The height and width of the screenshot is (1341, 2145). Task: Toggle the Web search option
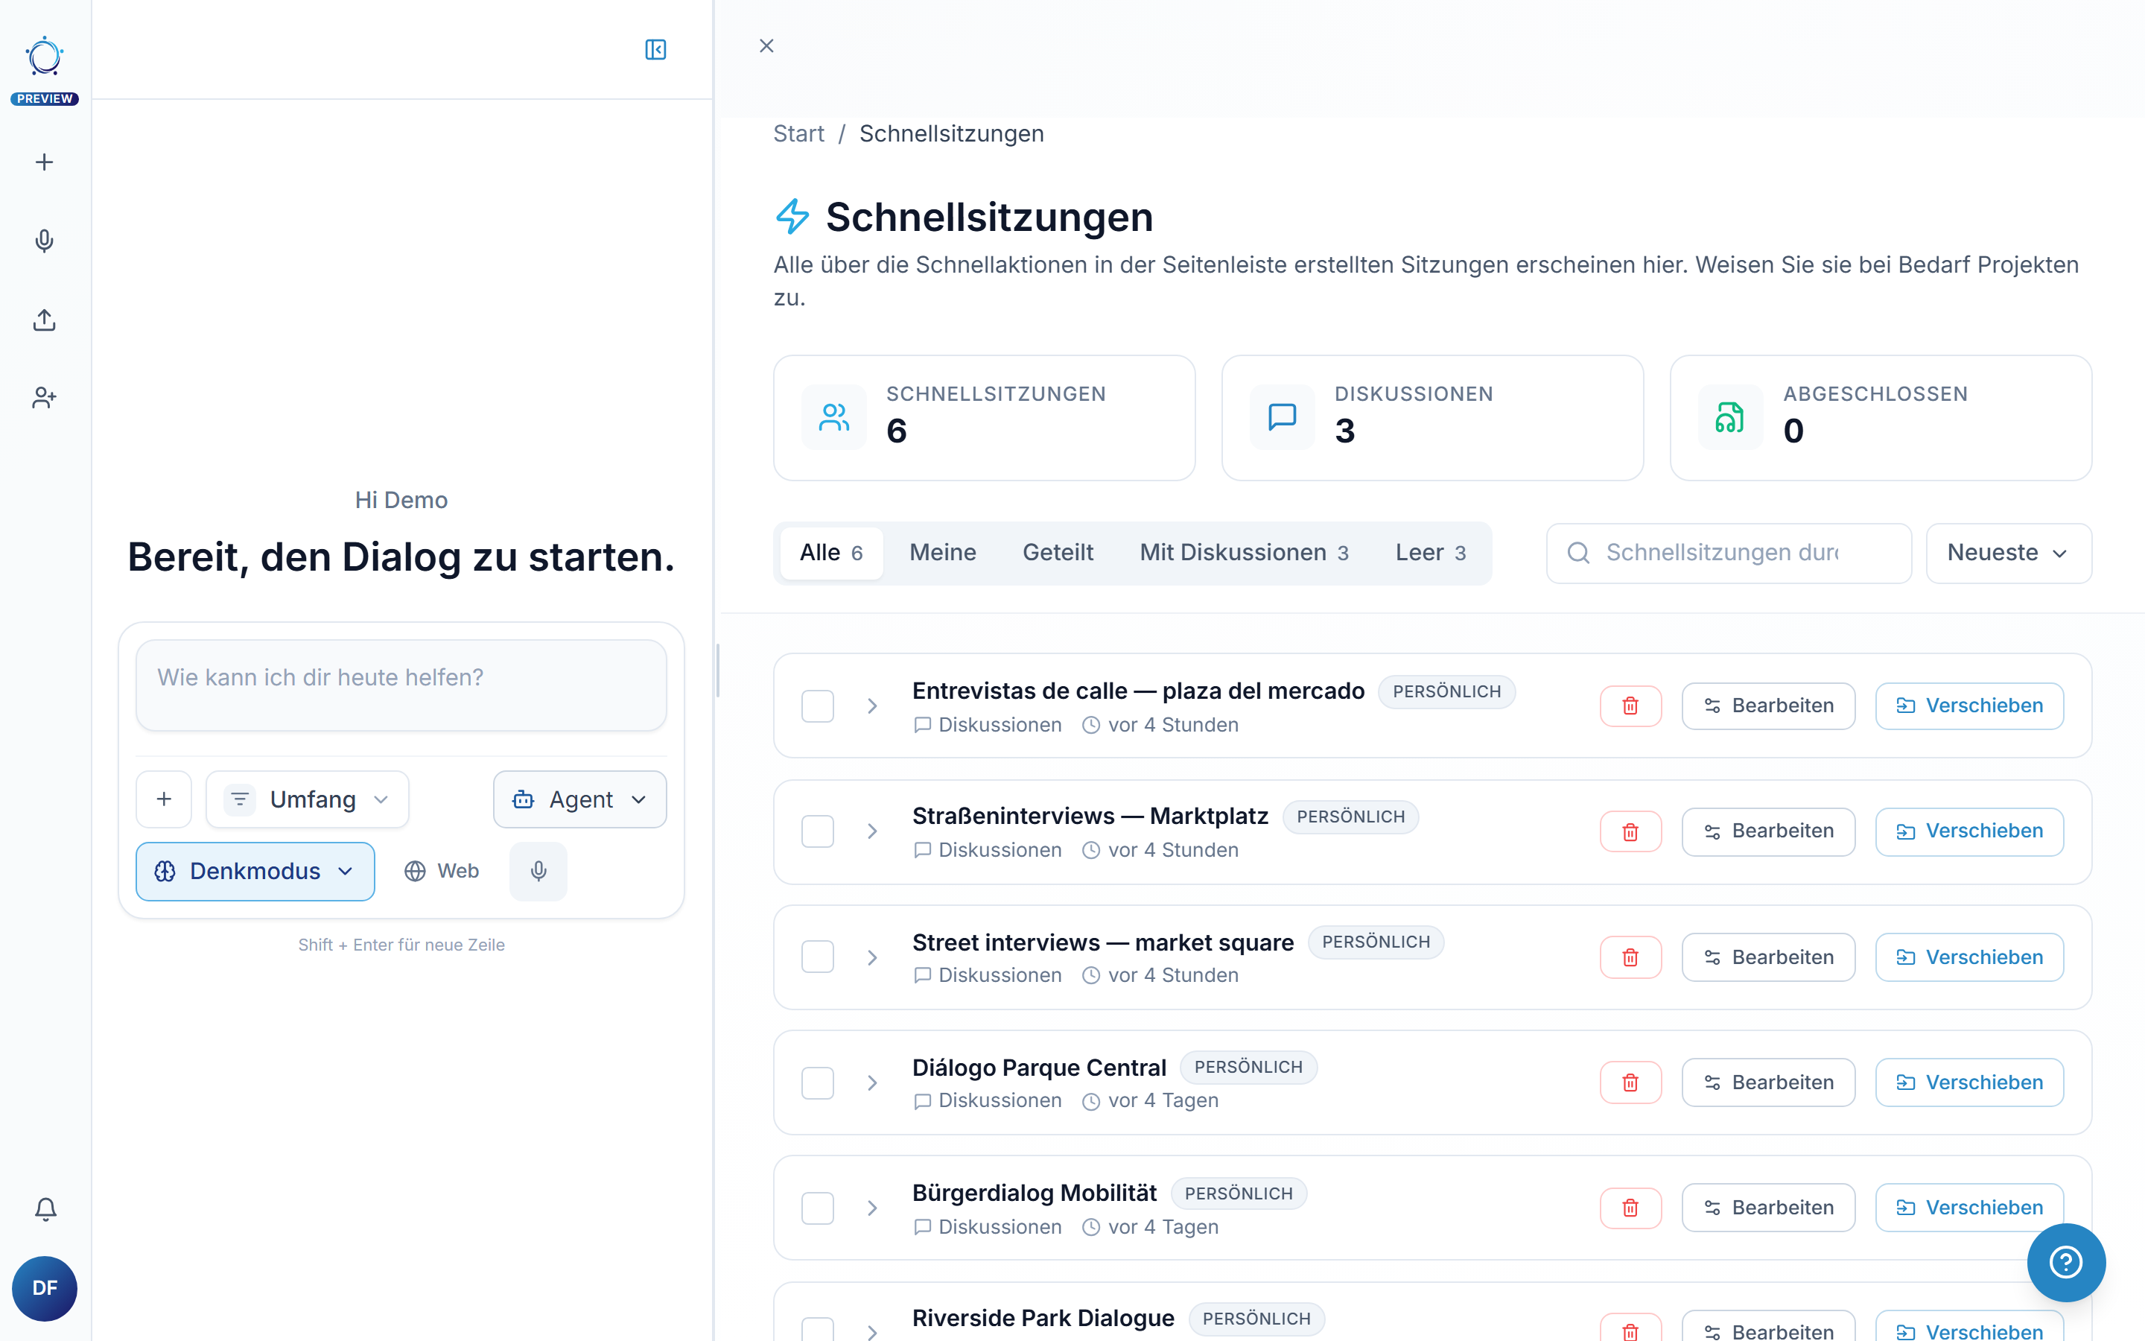point(442,871)
